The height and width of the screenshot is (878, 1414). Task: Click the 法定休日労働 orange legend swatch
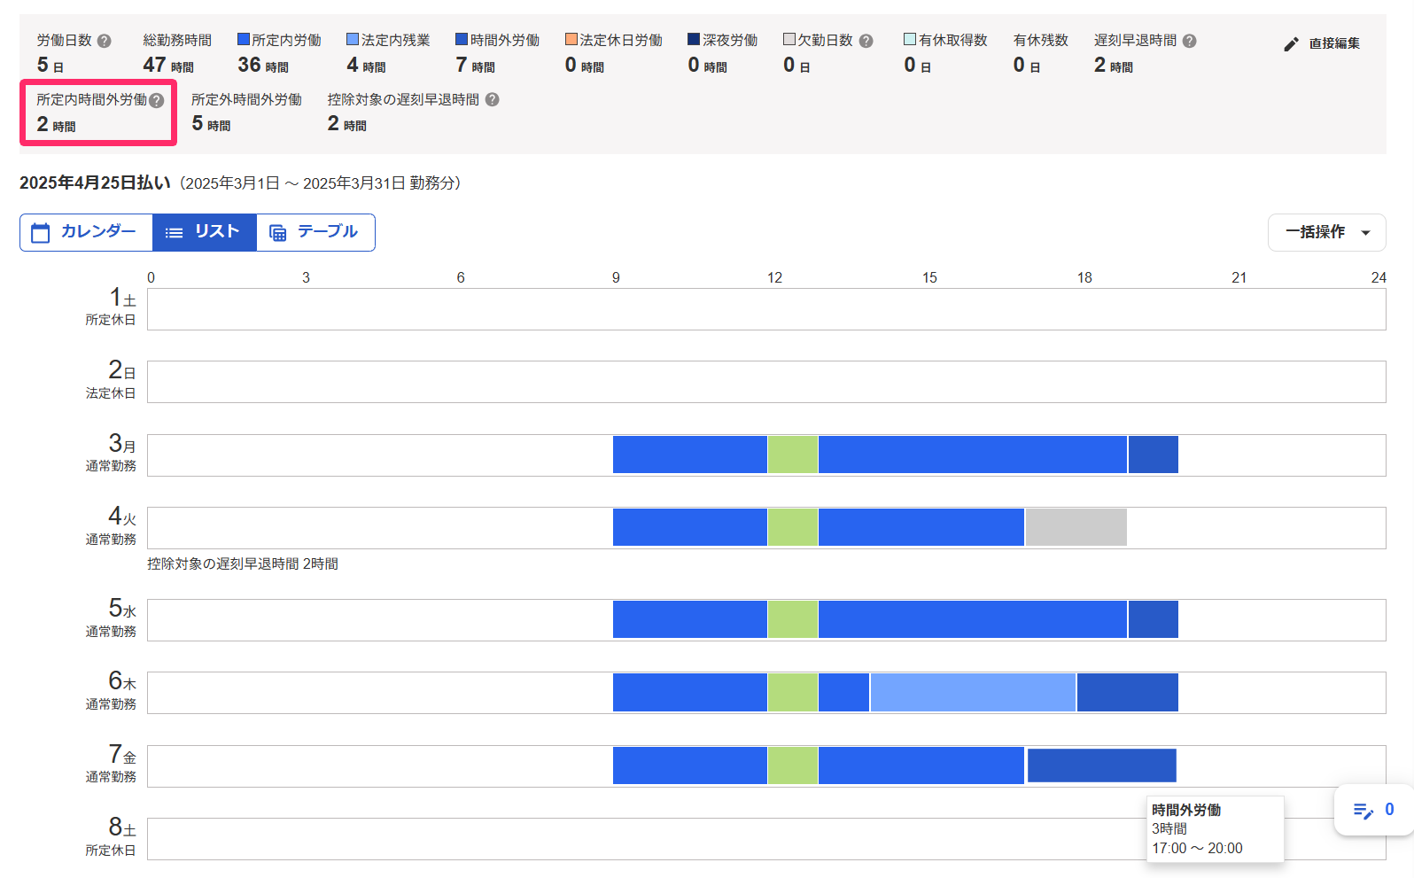(571, 39)
